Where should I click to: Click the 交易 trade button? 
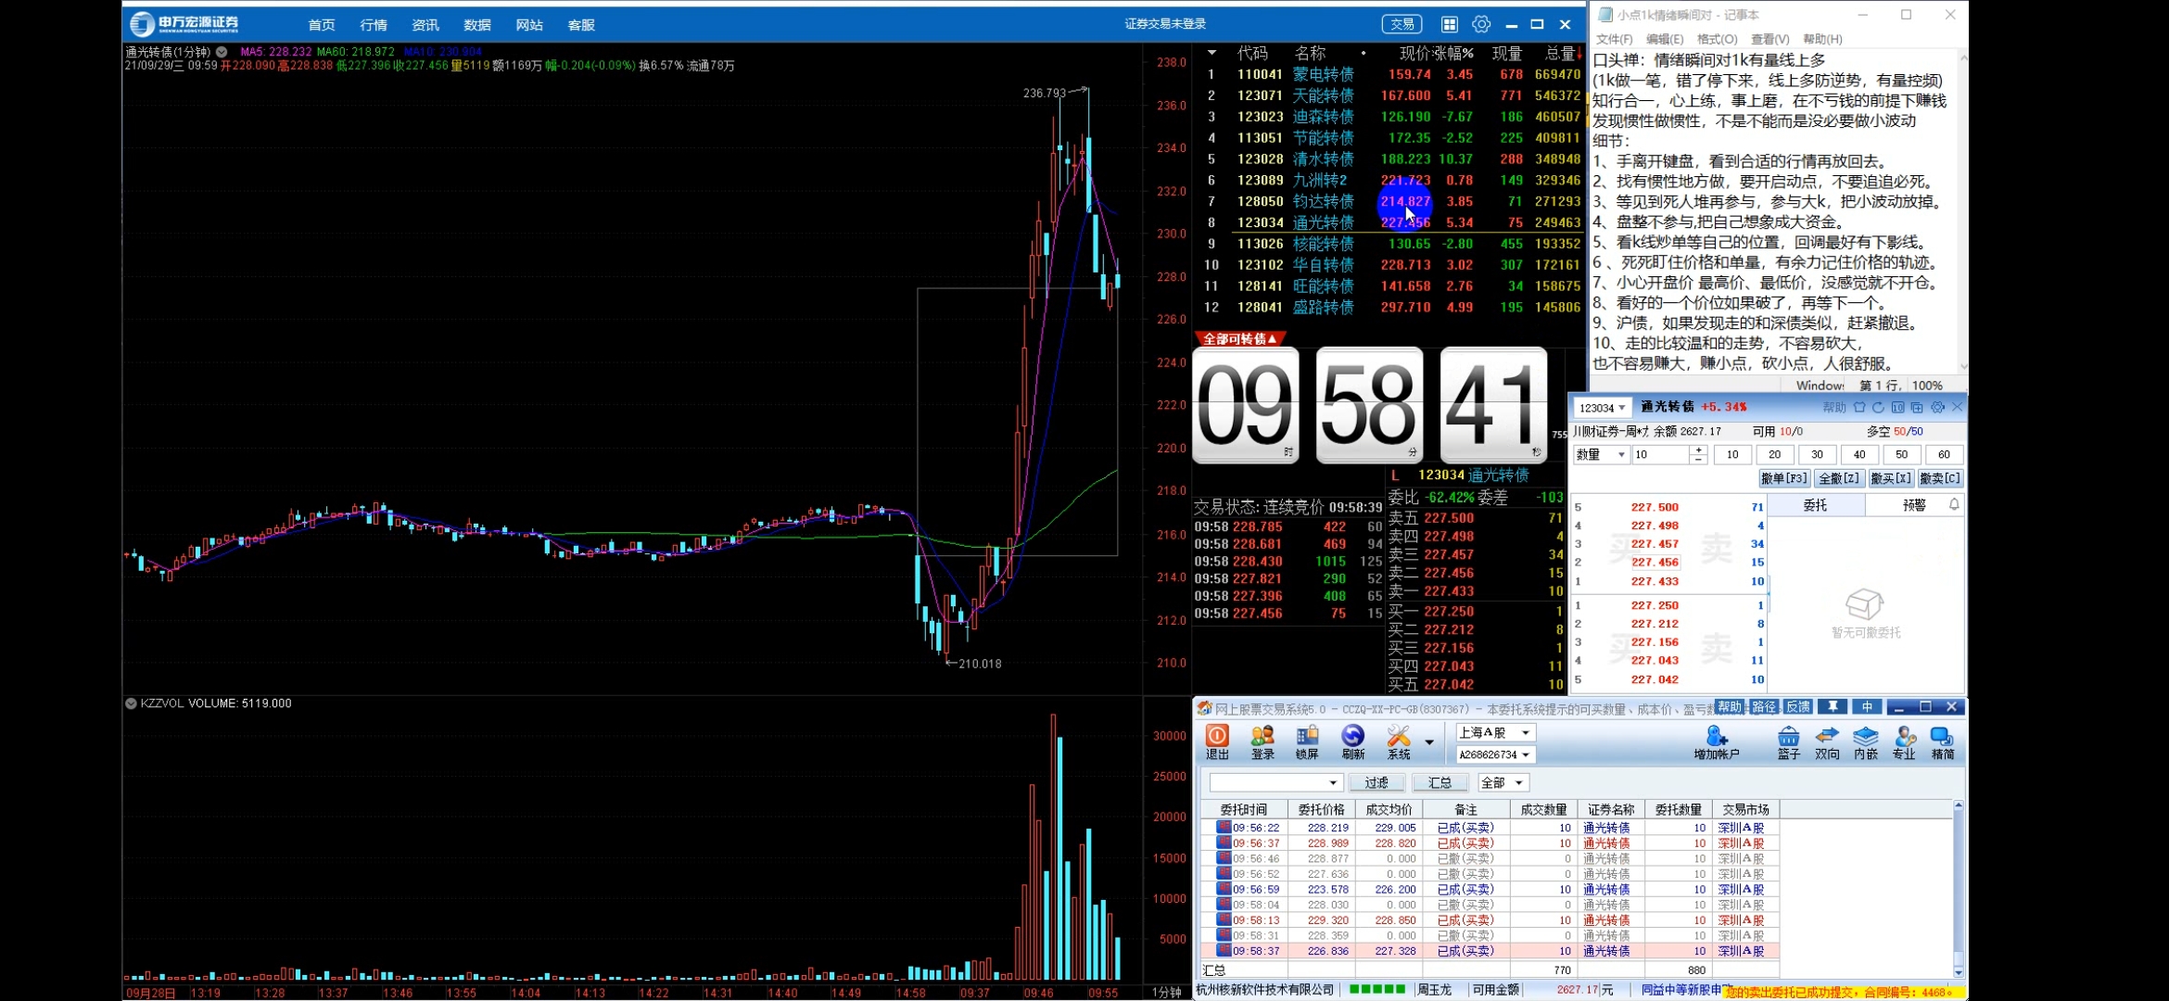1402,24
